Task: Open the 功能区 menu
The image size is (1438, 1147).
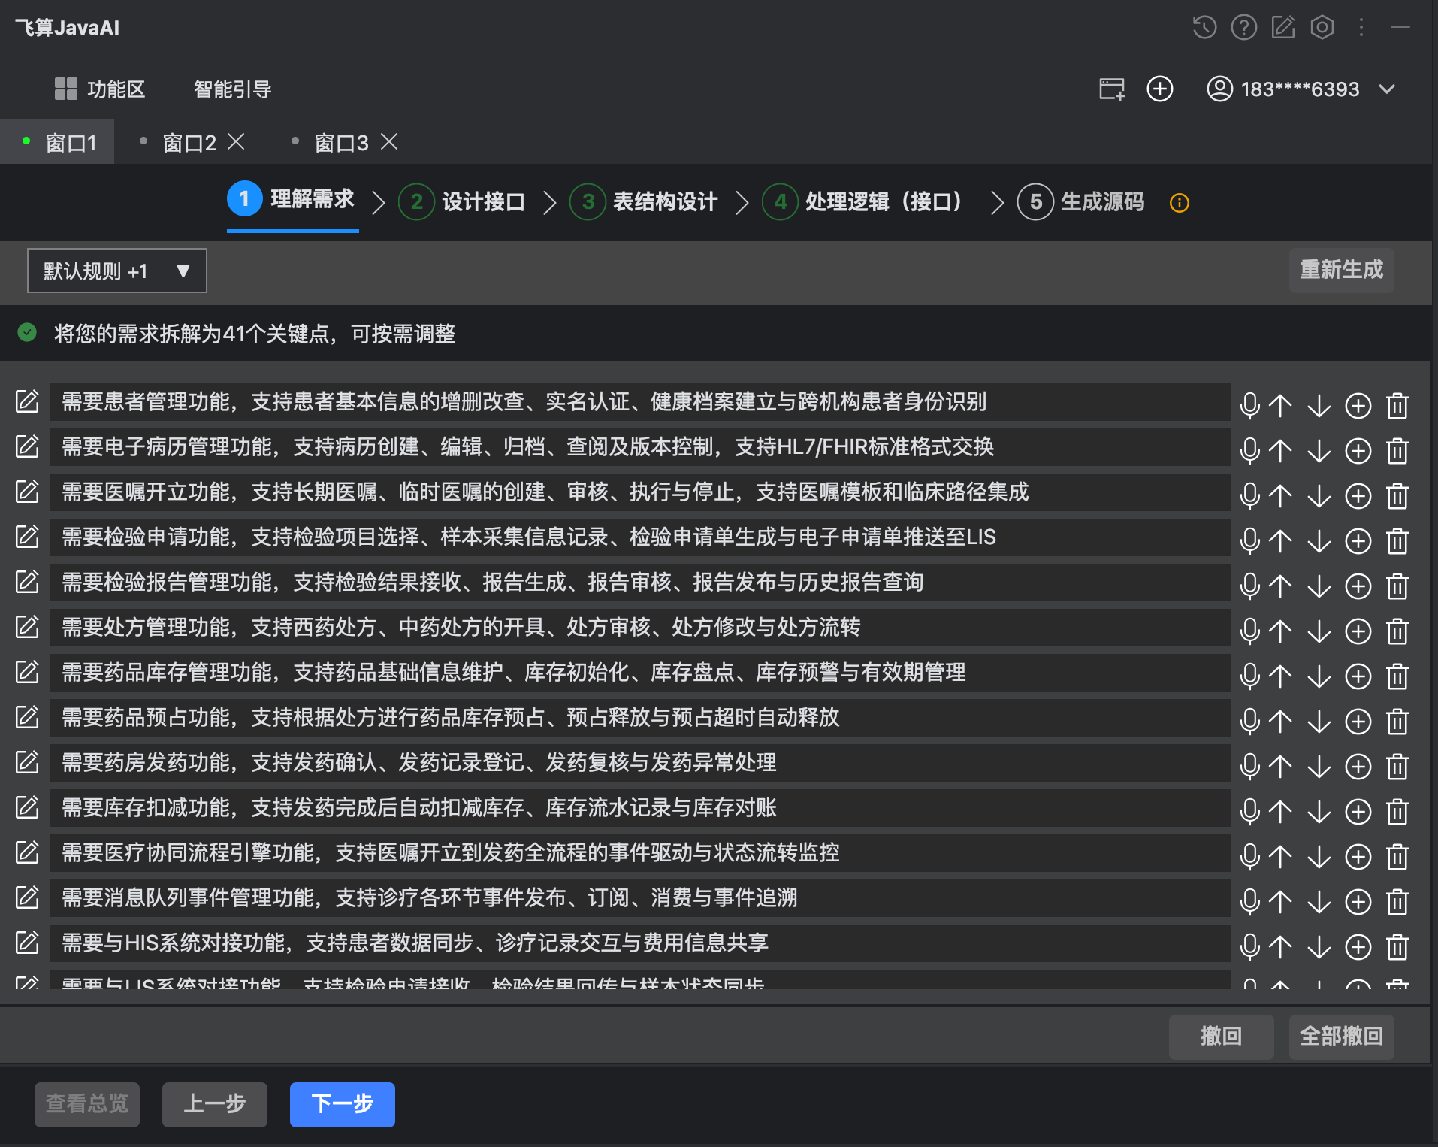Action: (100, 89)
